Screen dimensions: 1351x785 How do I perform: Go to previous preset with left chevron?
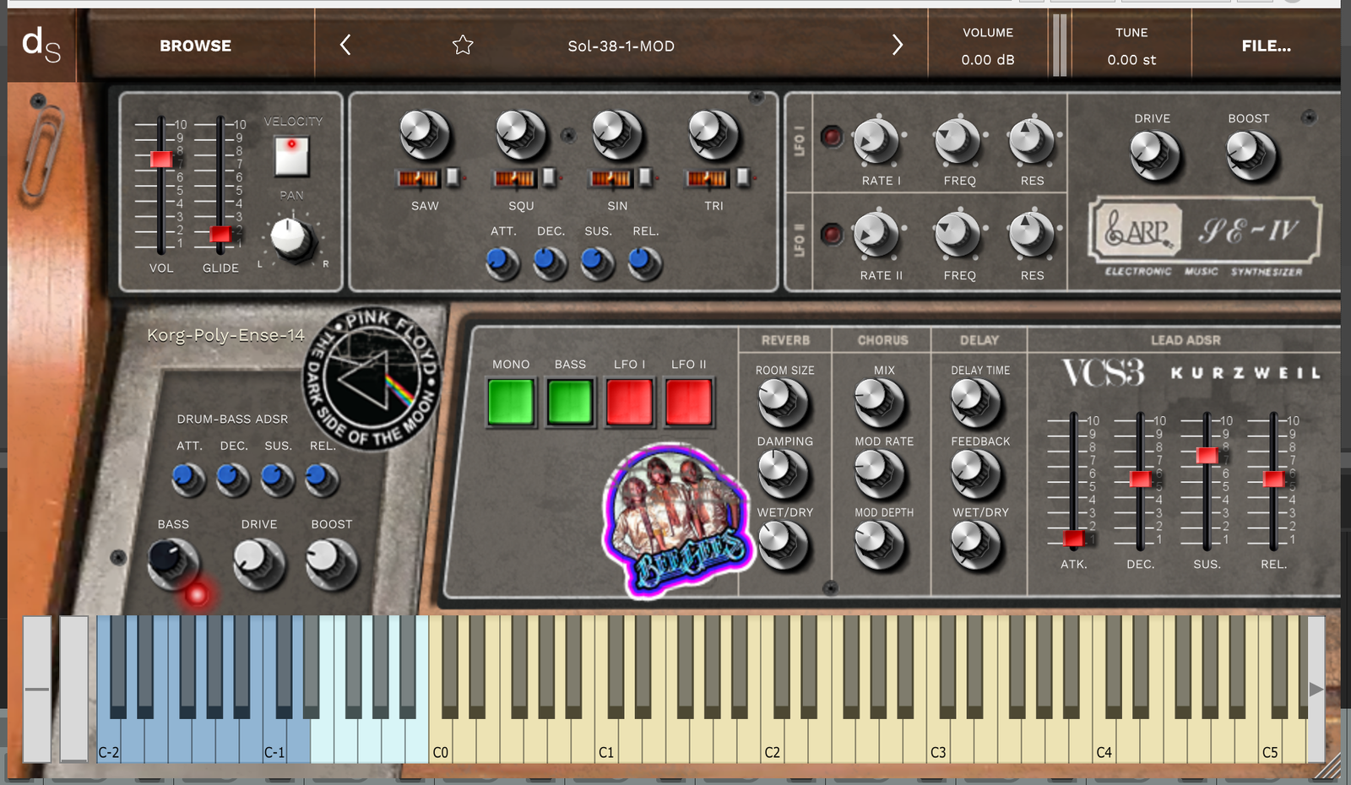[x=345, y=46]
